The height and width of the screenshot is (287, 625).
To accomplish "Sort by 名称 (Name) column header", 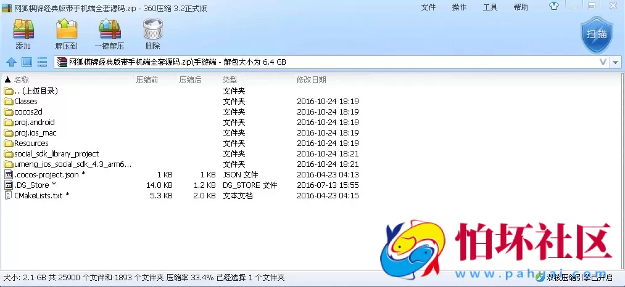I will [x=22, y=80].
